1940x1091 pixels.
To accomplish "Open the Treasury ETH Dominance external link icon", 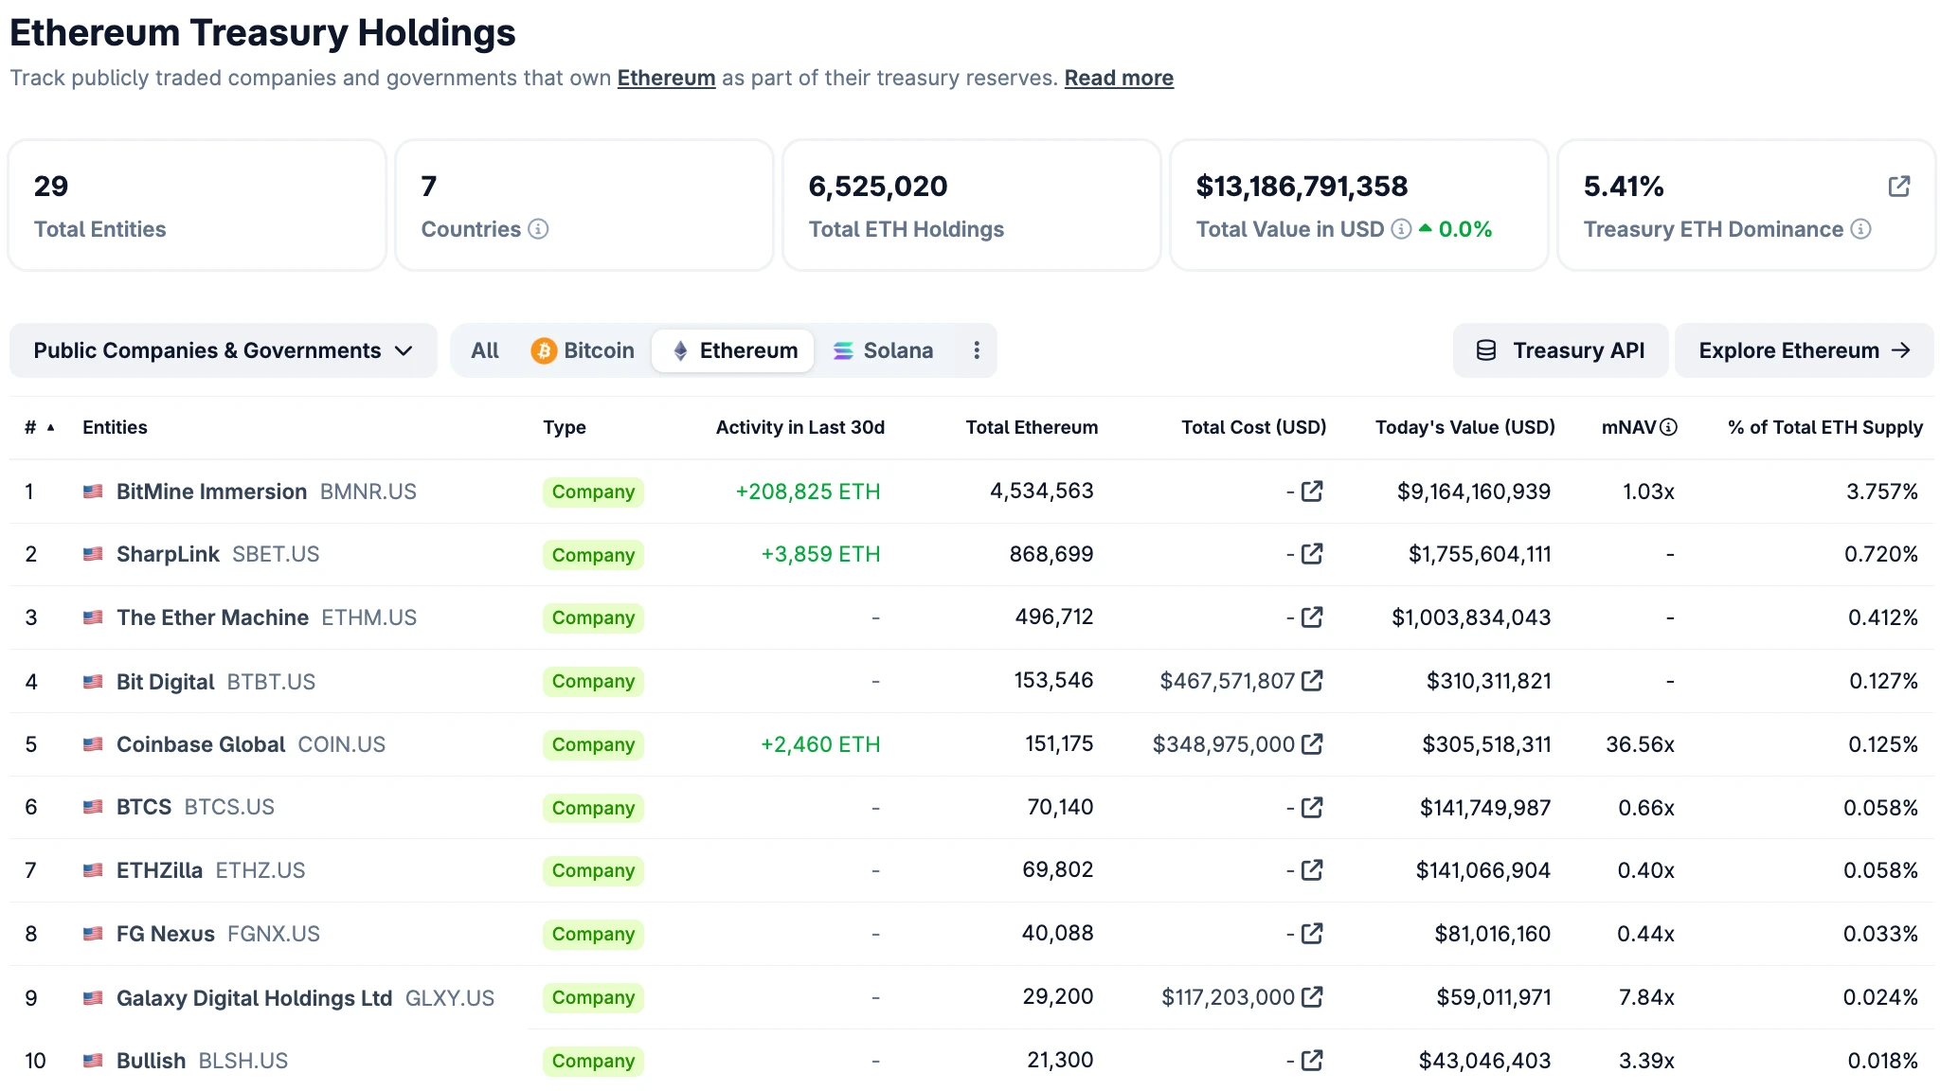I will click(x=1898, y=187).
